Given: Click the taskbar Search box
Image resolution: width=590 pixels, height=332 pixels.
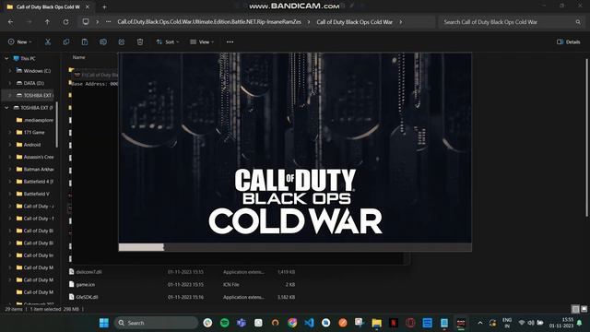Looking at the screenshot, I should (156, 323).
